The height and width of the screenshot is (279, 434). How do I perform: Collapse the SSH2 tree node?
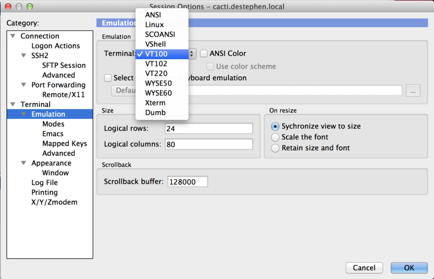[24, 56]
